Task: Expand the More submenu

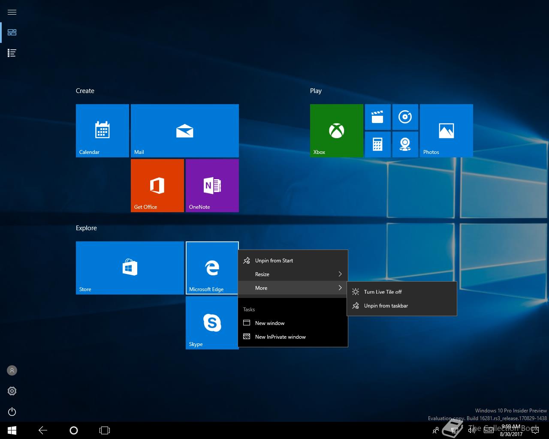Action: pos(293,288)
